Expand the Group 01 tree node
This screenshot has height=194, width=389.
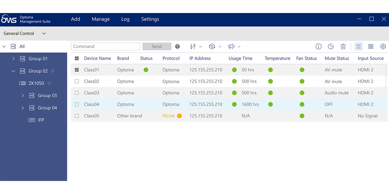[13, 59]
